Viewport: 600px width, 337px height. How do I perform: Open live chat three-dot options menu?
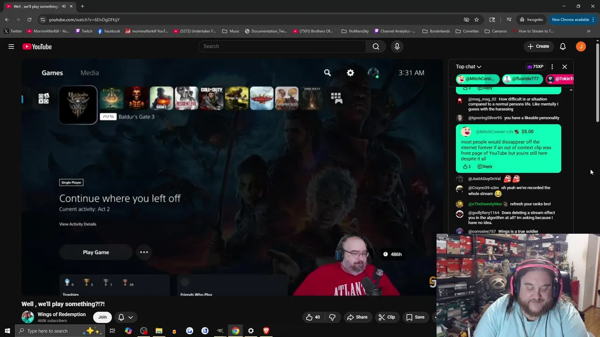point(552,66)
